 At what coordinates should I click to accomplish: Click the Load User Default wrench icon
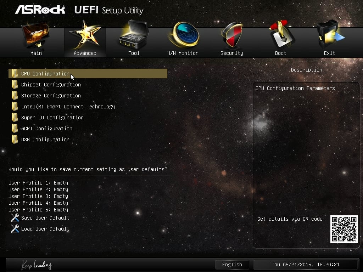[x=15, y=229]
